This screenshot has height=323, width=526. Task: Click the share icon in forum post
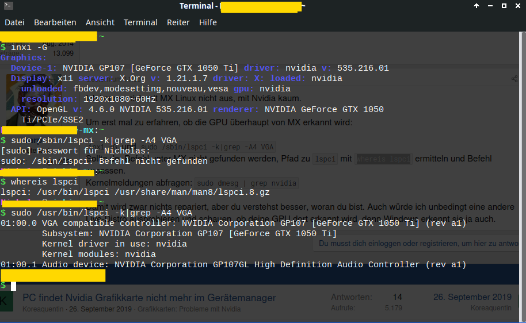pos(514,79)
